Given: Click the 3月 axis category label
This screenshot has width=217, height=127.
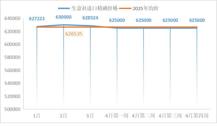Looking at the screenshot, I should pyautogui.click(x=90, y=116).
